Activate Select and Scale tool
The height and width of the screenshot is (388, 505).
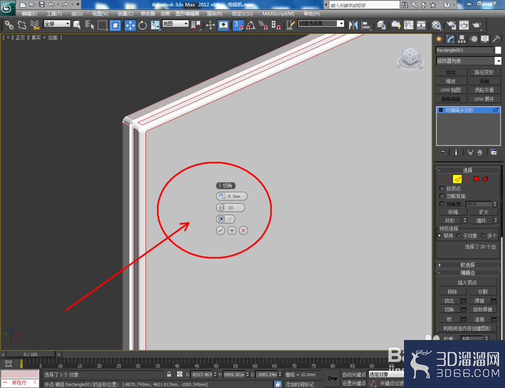pyautogui.click(x=155, y=25)
